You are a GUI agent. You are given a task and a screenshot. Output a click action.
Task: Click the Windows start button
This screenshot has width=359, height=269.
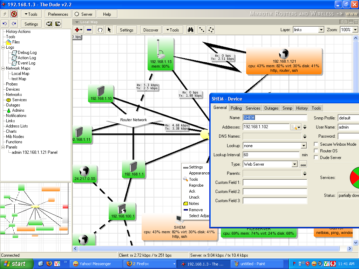[x=17, y=264]
